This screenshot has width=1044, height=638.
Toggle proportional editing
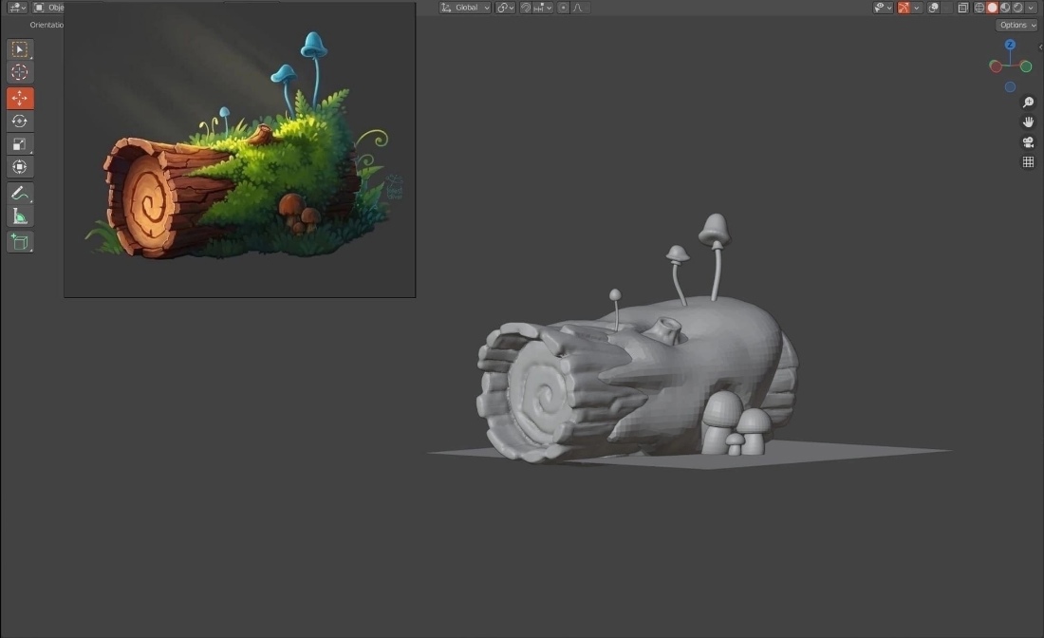pos(563,8)
